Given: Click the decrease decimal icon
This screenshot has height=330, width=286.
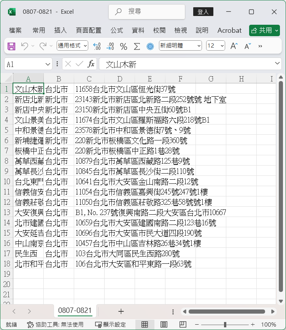Looking at the screenshot, I should (x=110, y=46).
